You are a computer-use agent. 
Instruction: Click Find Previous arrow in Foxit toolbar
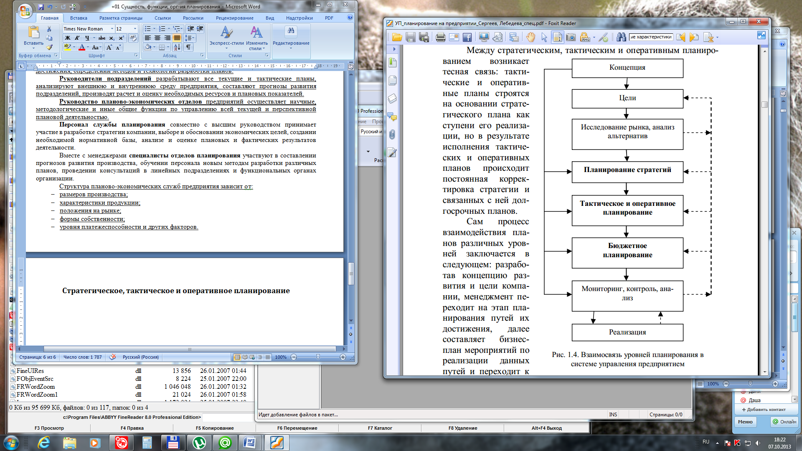681,38
